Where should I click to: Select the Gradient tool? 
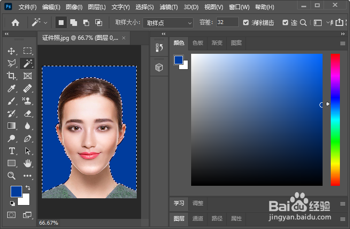pos(12,126)
